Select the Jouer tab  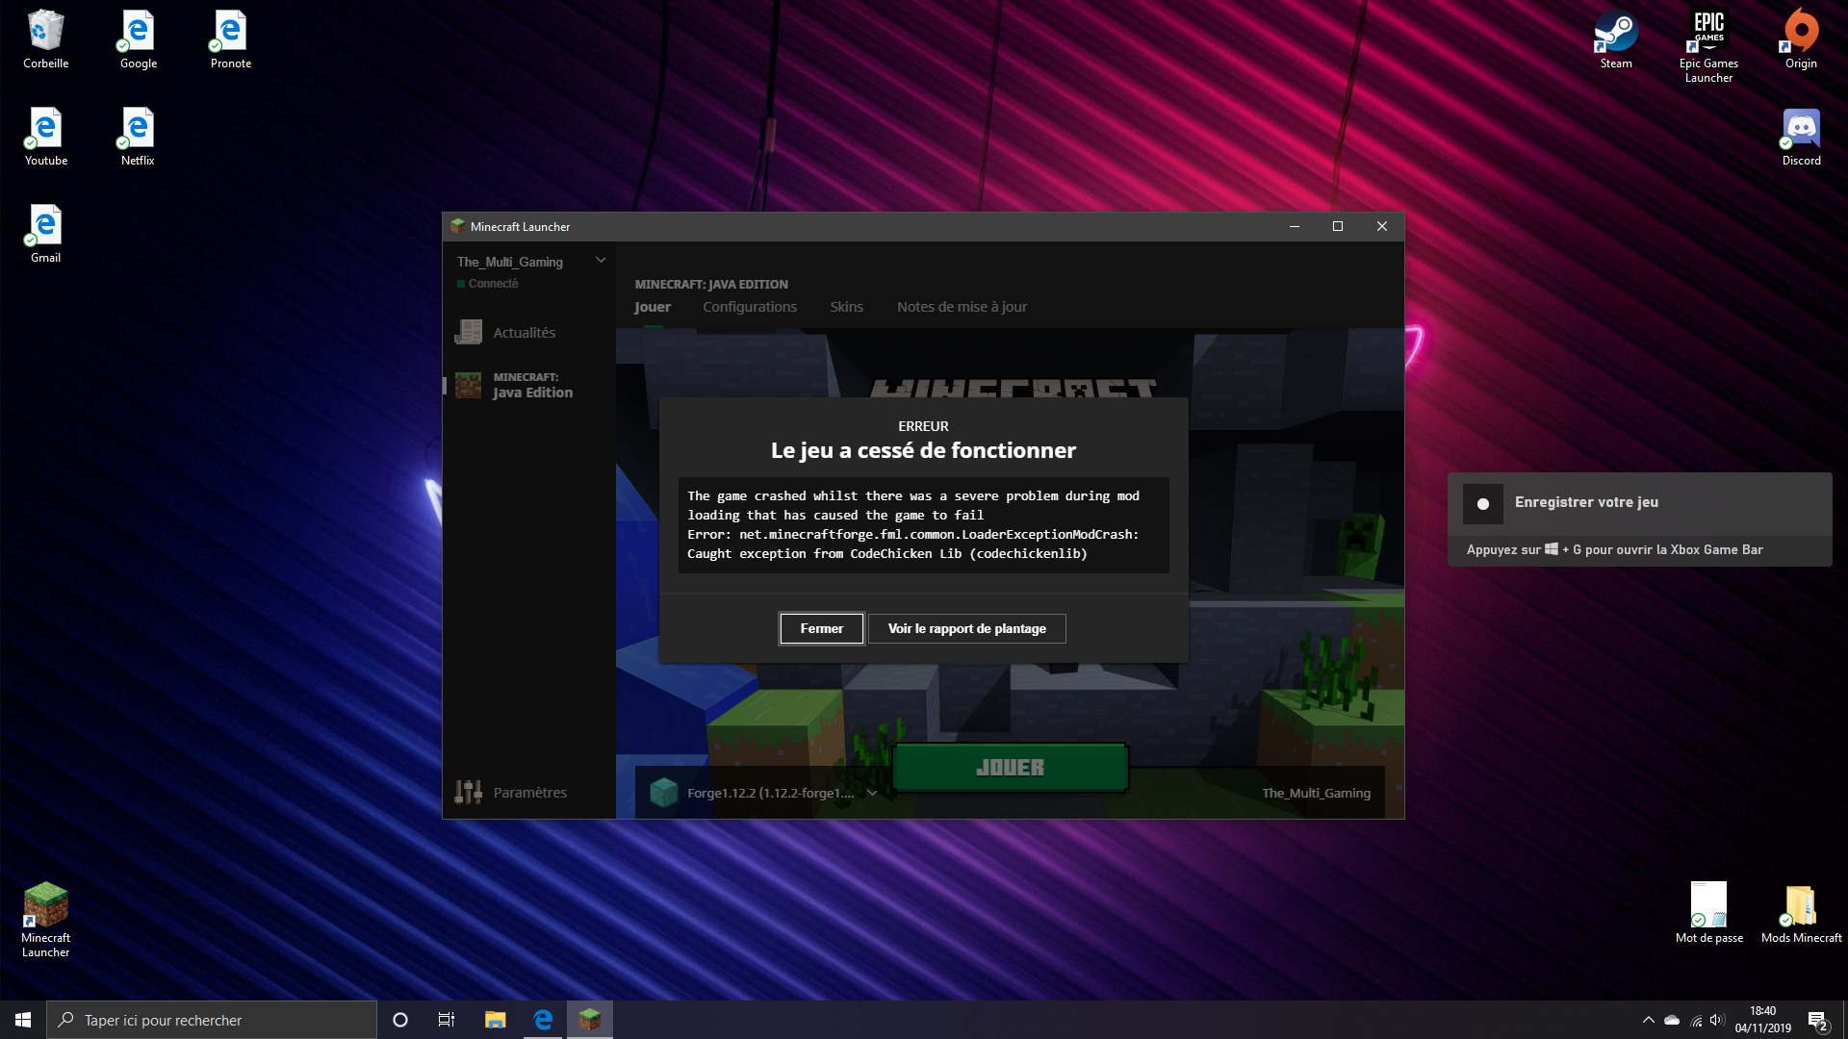653,307
